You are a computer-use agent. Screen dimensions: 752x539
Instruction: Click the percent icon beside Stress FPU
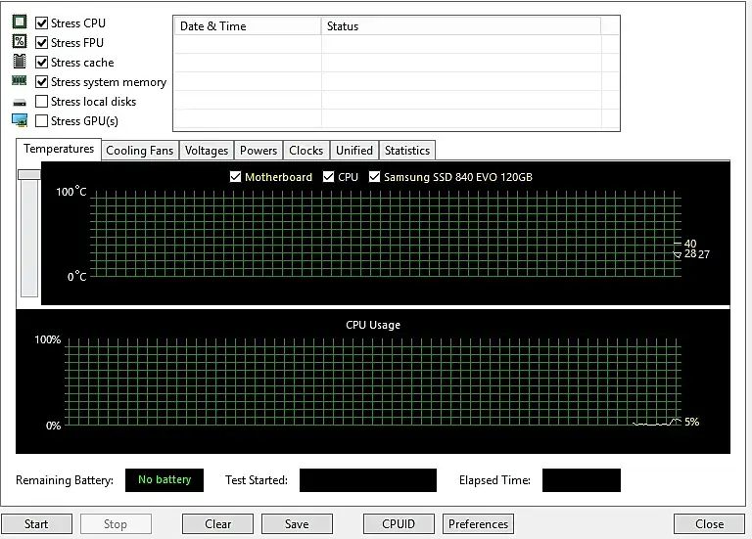click(x=20, y=42)
